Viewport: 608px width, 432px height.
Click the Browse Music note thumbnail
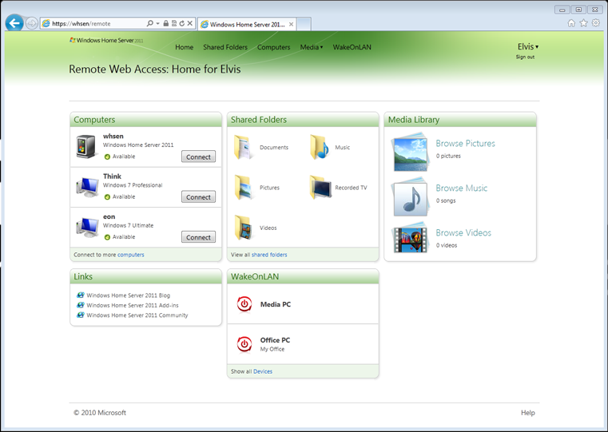pyautogui.click(x=410, y=197)
